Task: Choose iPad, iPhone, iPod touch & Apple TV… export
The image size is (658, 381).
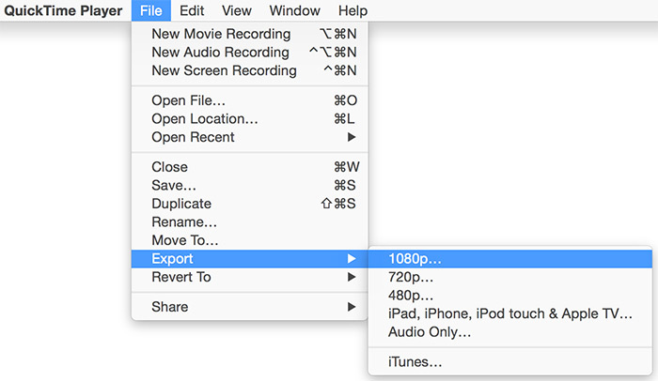Action: 509,313
